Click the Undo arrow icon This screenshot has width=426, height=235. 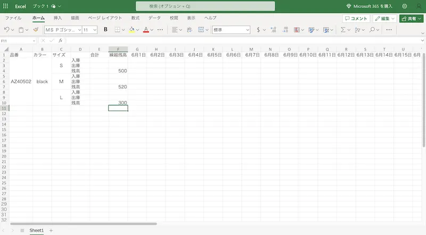click(x=7, y=30)
